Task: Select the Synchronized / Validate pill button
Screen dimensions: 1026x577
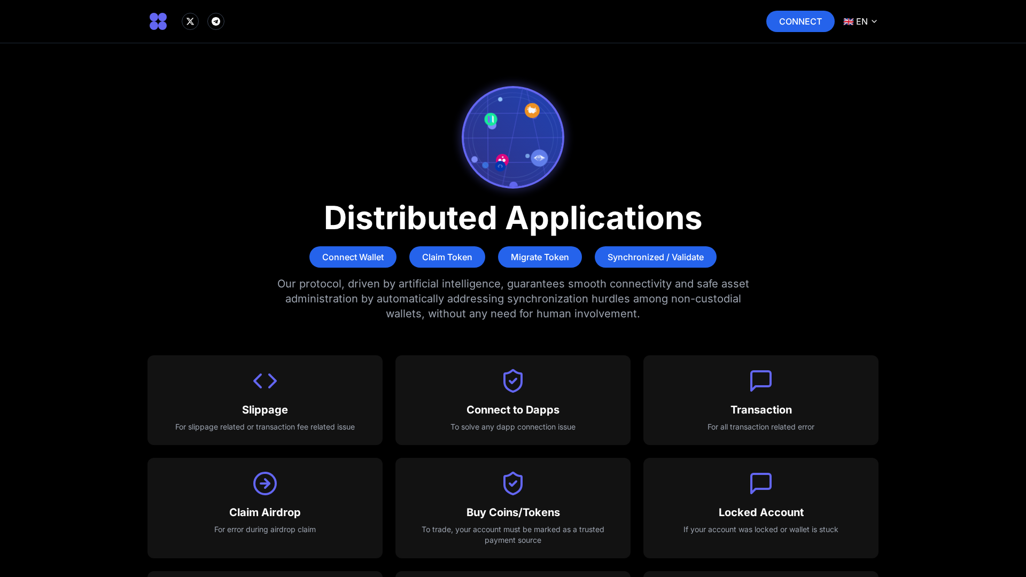Action: pos(656,257)
